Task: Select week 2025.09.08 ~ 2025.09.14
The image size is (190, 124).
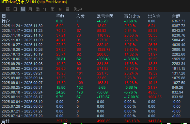Action: tap(22, 78)
